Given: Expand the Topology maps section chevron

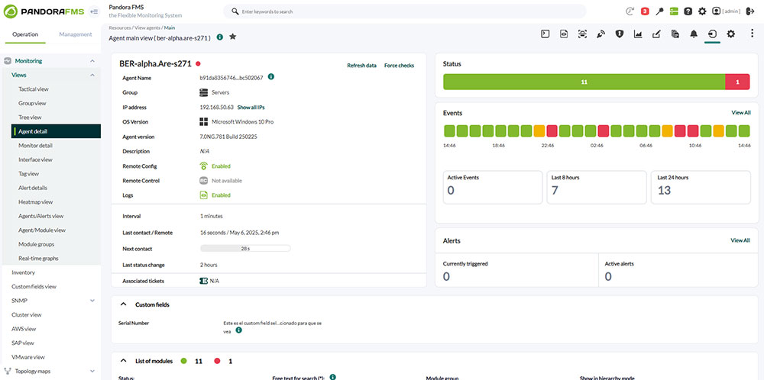Looking at the screenshot, I should tap(92, 372).
